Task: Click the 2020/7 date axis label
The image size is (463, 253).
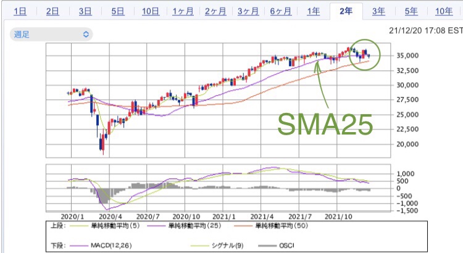Action: coord(148,217)
